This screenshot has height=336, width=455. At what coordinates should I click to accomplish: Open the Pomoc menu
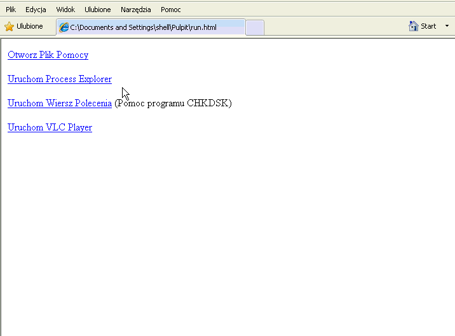tap(170, 10)
